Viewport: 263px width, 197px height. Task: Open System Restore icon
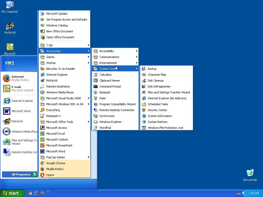pyautogui.click(x=144, y=122)
